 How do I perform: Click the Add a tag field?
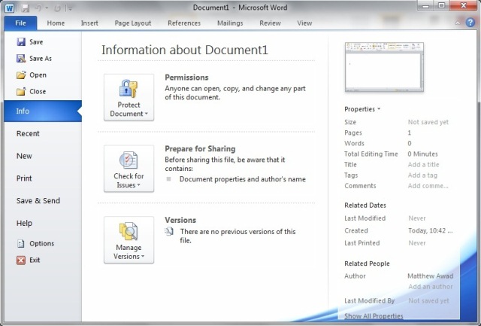tap(422, 175)
